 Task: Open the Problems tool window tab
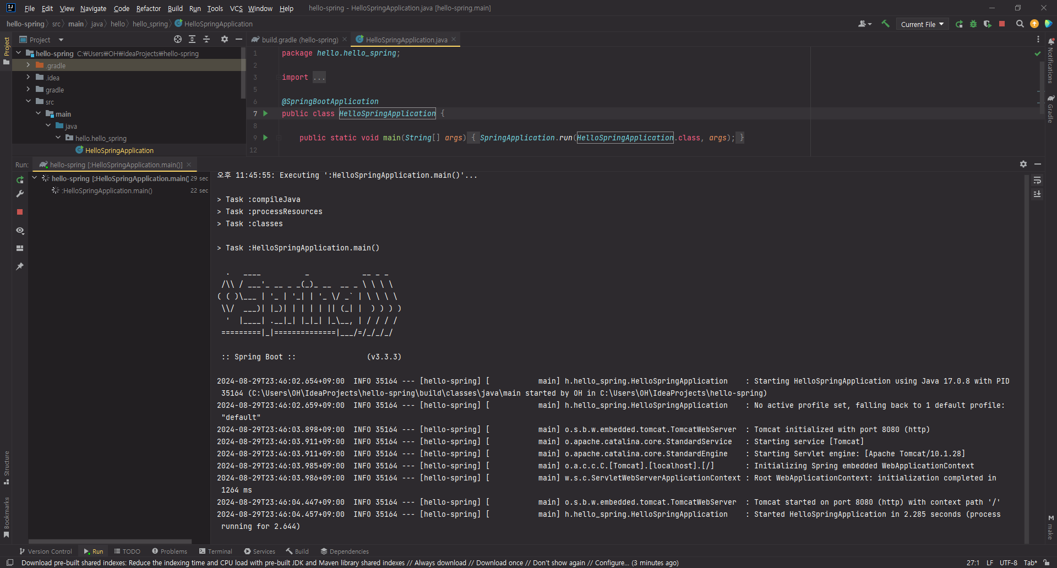tap(170, 551)
